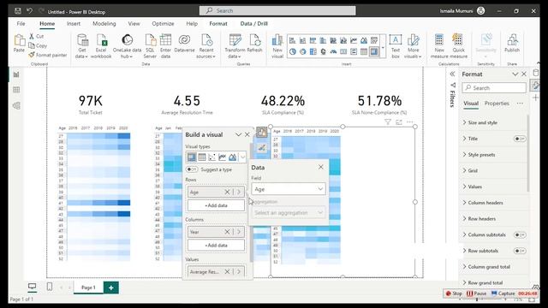Click Copy in the Clipboard group
548x308 pixels.
pos(38,45)
